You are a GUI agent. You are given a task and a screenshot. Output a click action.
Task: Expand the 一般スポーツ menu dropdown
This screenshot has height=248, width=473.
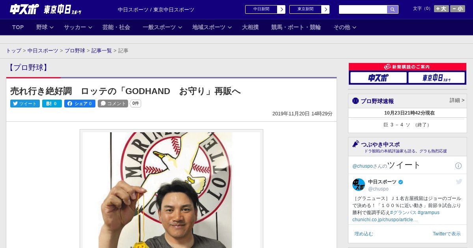click(x=162, y=27)
